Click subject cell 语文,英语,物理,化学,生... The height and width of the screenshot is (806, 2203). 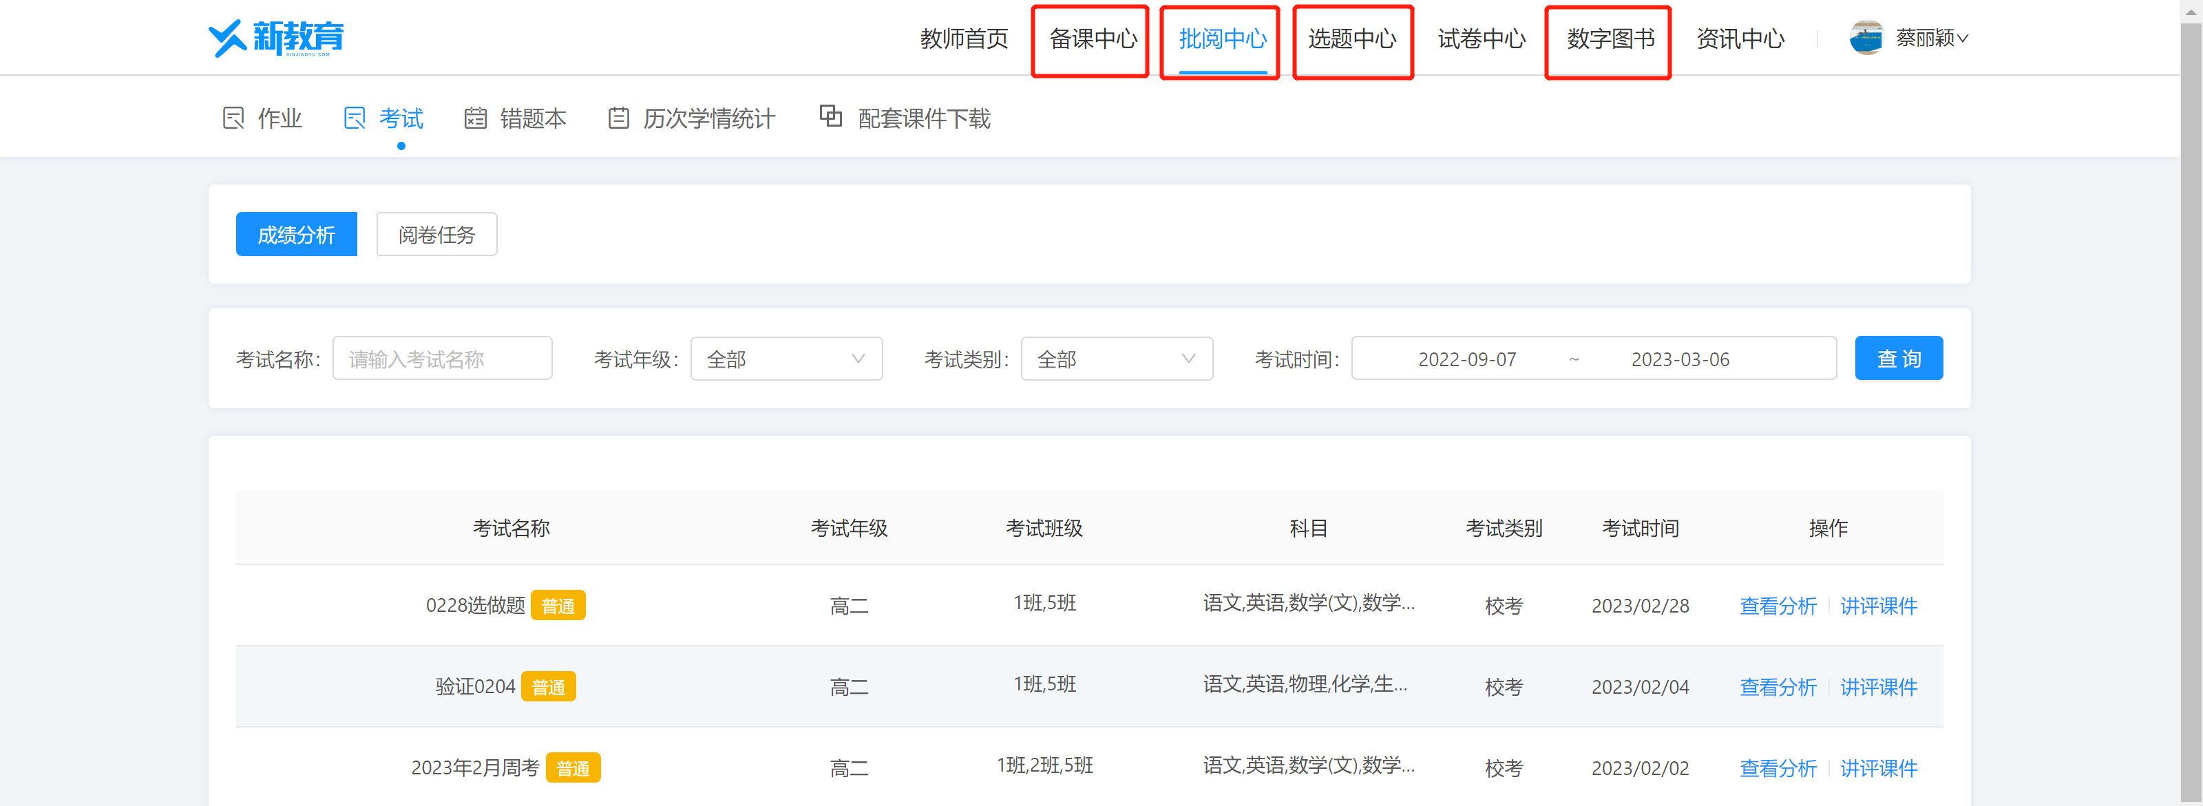point(1305,685)
